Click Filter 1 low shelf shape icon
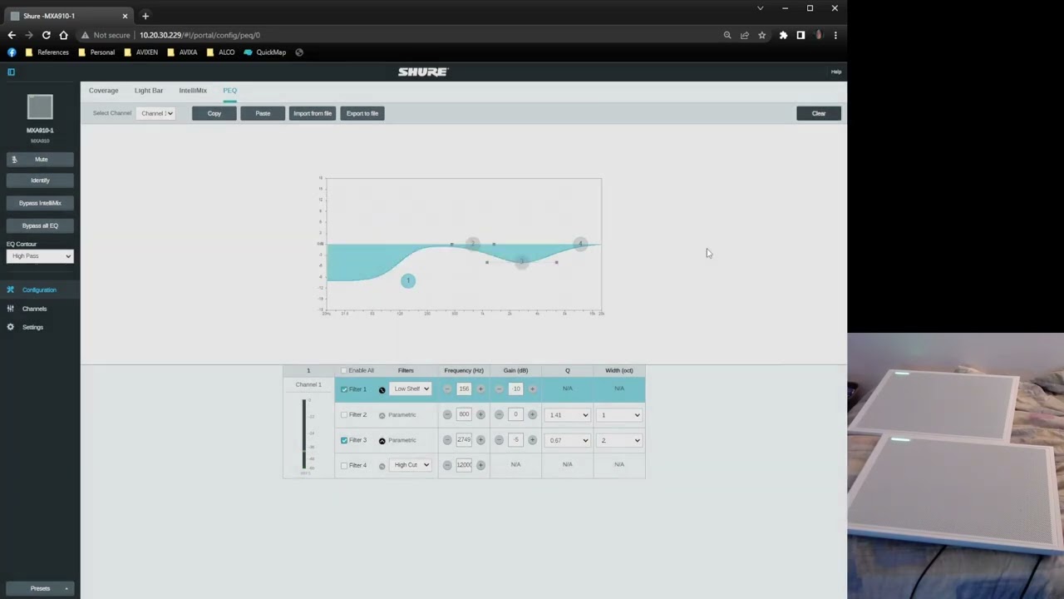The image size is (1064, 599). [382, 389]
